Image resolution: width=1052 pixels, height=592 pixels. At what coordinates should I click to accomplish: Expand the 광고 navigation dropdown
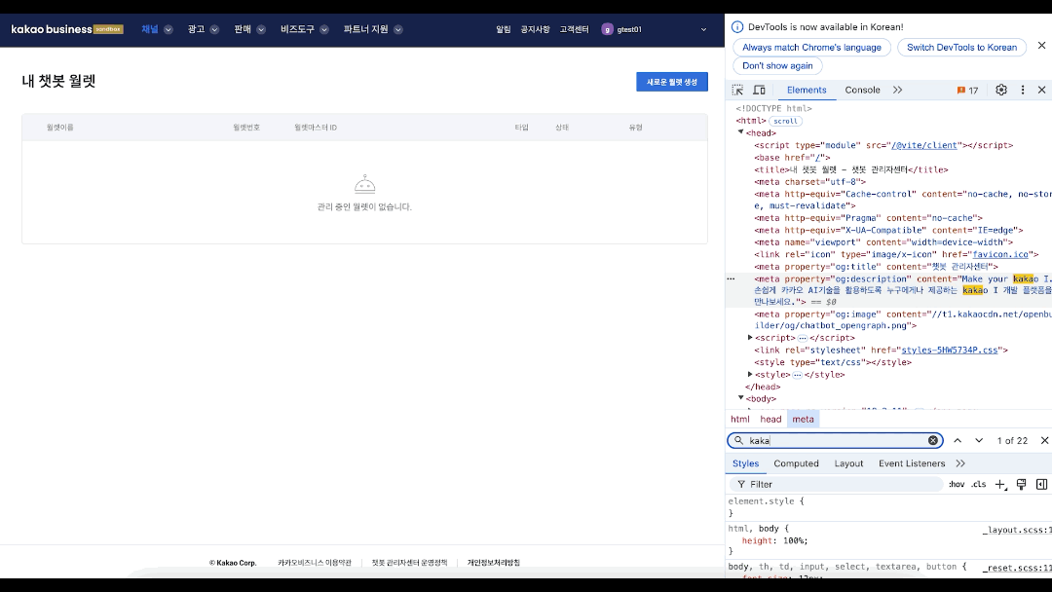click(x=214, y=29)
